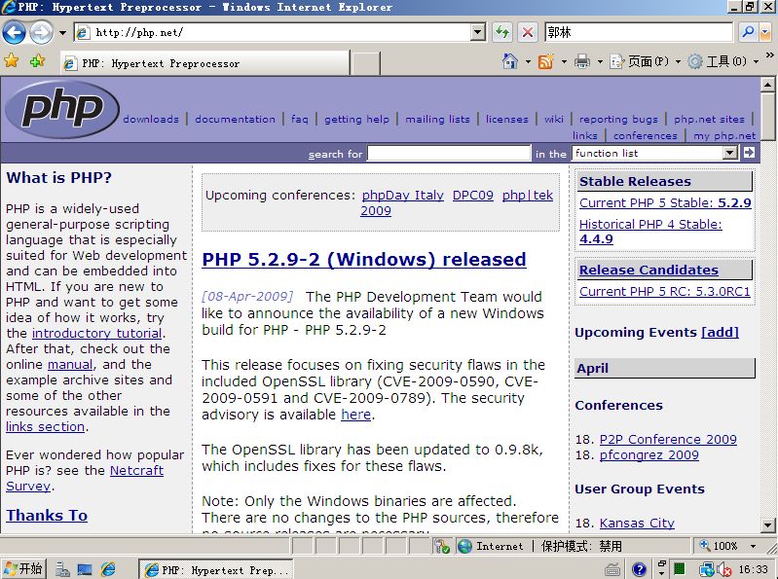
Task: Open the 页面(P) page menu
Action: [645, 61]
